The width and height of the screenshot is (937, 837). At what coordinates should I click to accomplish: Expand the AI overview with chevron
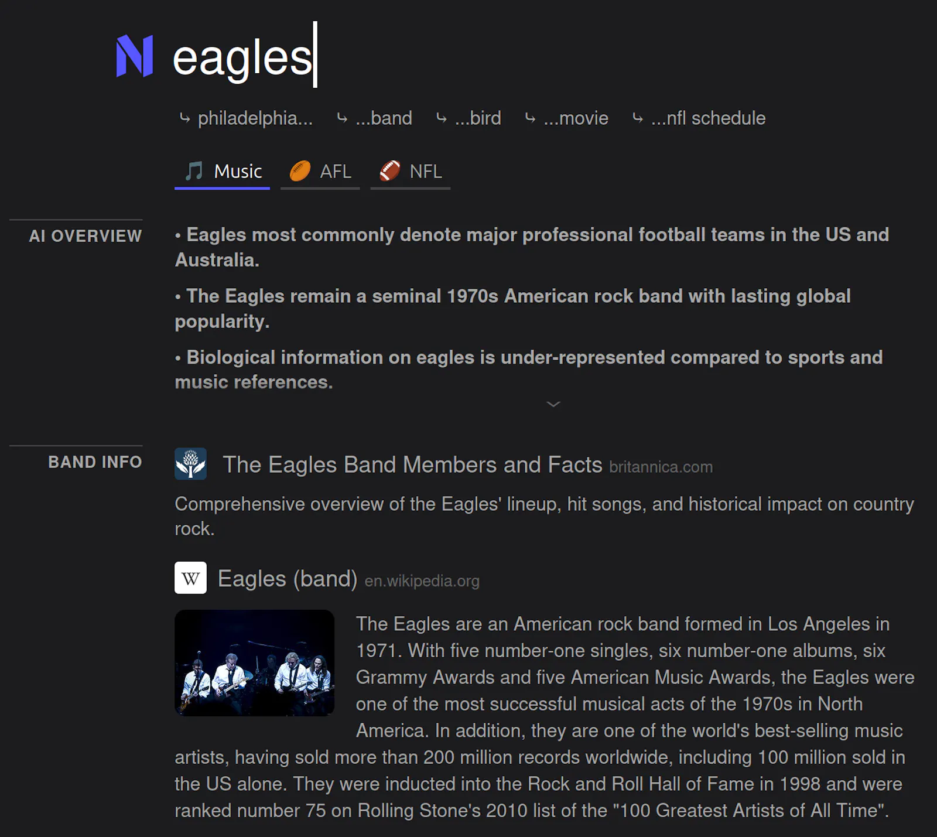pos(553,404)
